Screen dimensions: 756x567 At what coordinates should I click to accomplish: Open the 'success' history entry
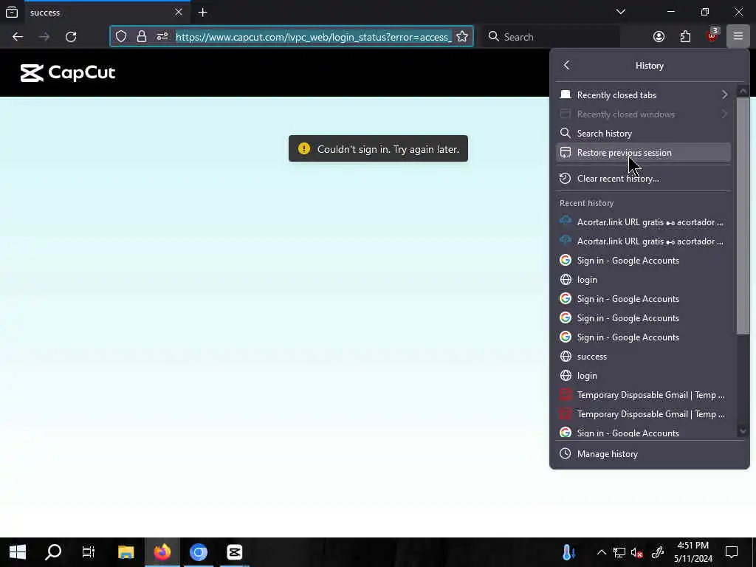pyautogui.click(x=643, y=357)
